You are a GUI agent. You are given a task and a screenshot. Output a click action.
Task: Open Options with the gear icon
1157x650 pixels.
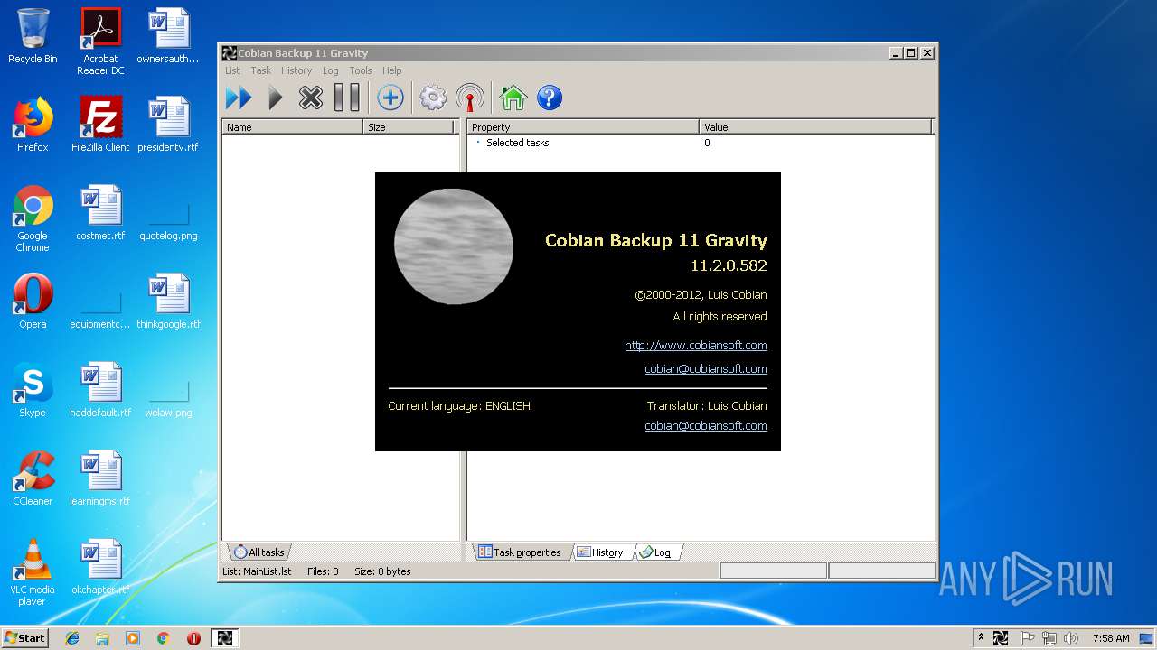coord(434,97)
